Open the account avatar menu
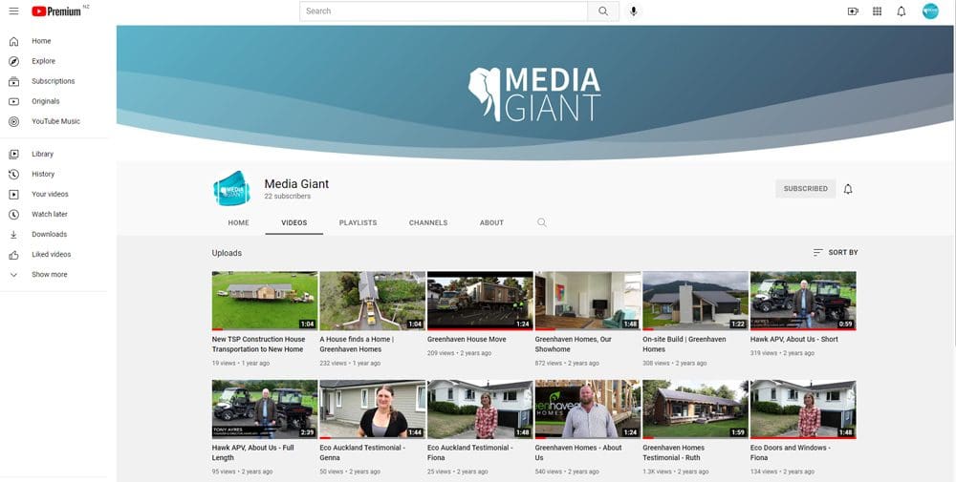 pos(930,10)
